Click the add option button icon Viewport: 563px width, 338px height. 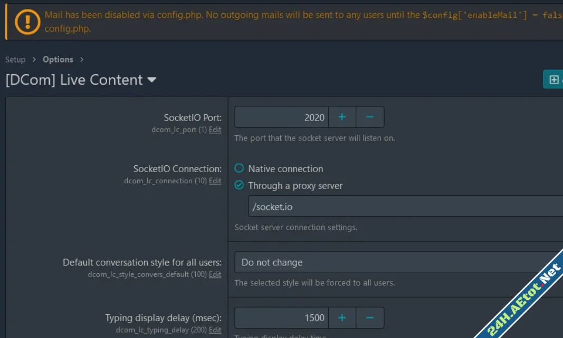[554, 79]
